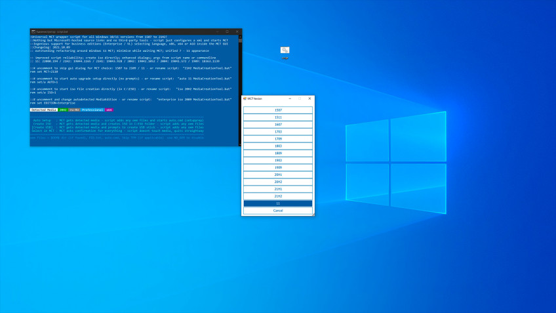Close the MCT Version dialog window

[309, 98]
